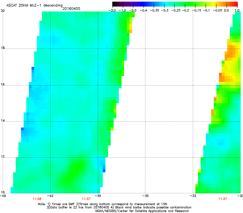
Task: Click the latitude 16 axis label
Action: click(x=3, y=85)
